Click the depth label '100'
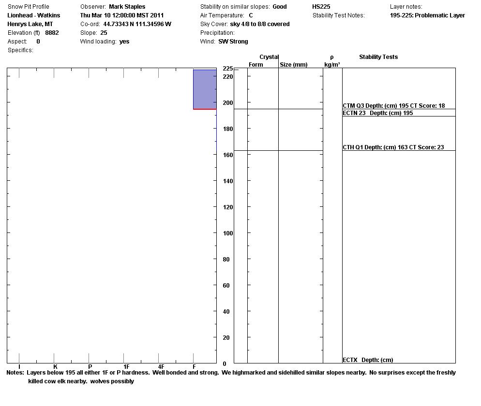This screenshot has height=406, width=481. [228, 233]
